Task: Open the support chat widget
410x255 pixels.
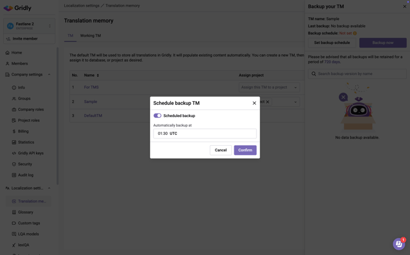Action: pyautogui.click(x=398, y=244)
